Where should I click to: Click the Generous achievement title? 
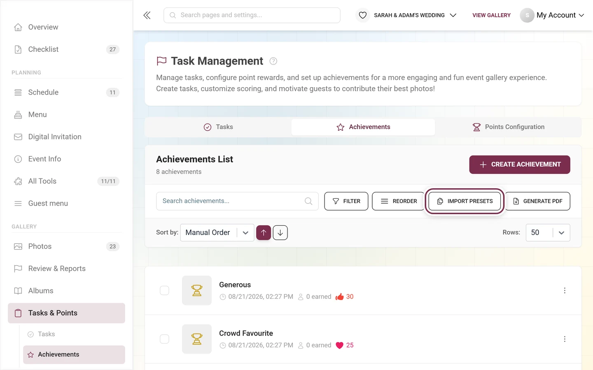click(x=235, y=285)
